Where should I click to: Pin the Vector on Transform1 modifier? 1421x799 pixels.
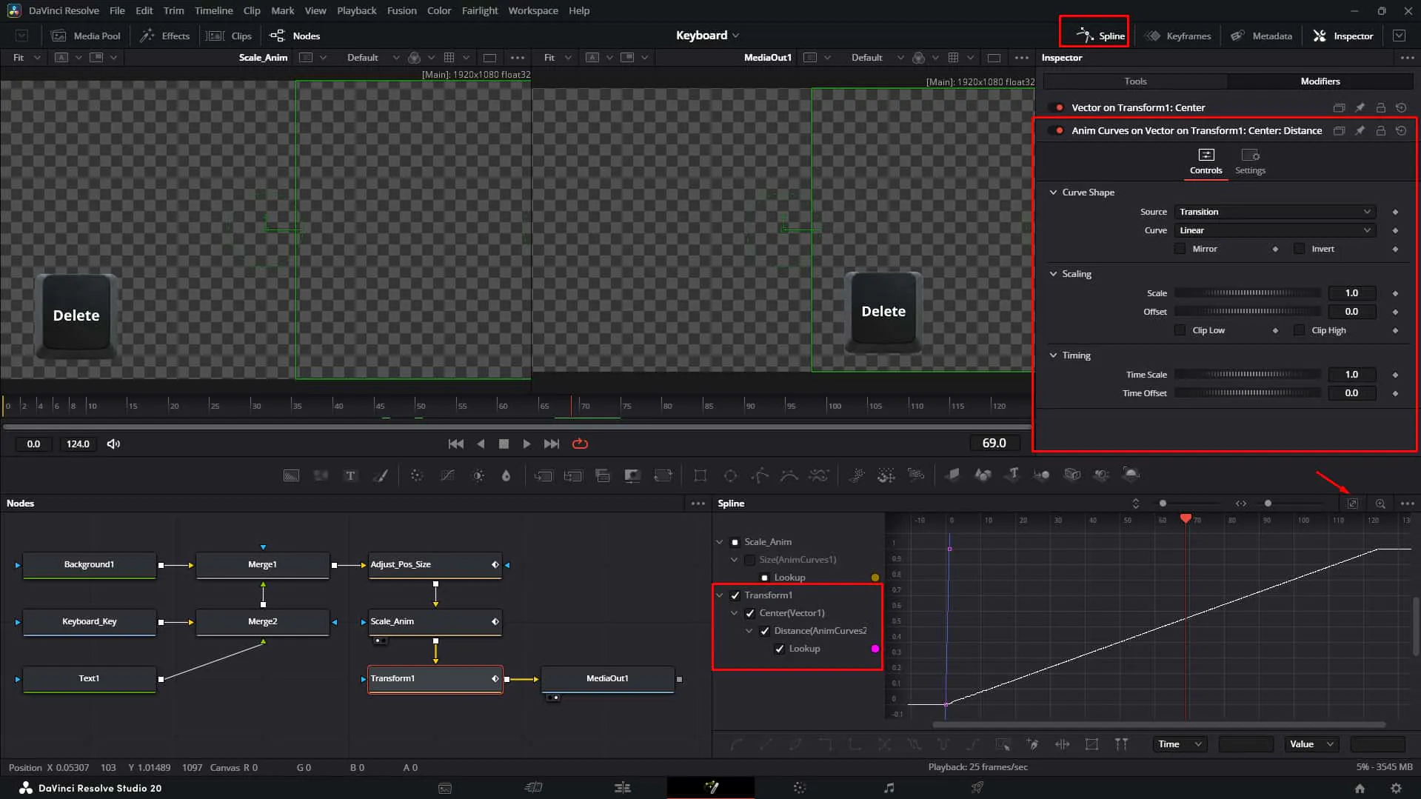(1360, 107)
